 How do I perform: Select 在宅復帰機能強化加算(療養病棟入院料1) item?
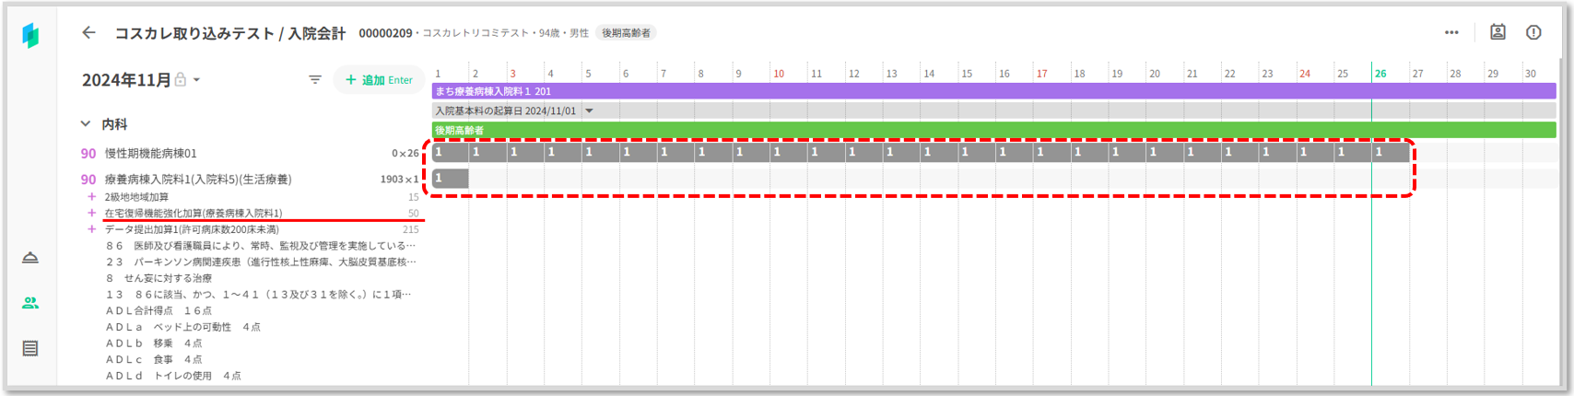coord(194,213)
